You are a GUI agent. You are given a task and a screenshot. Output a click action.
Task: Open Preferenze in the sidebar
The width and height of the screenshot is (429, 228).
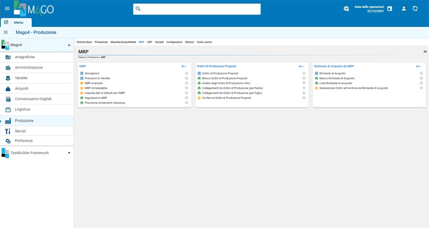(37, 141)
